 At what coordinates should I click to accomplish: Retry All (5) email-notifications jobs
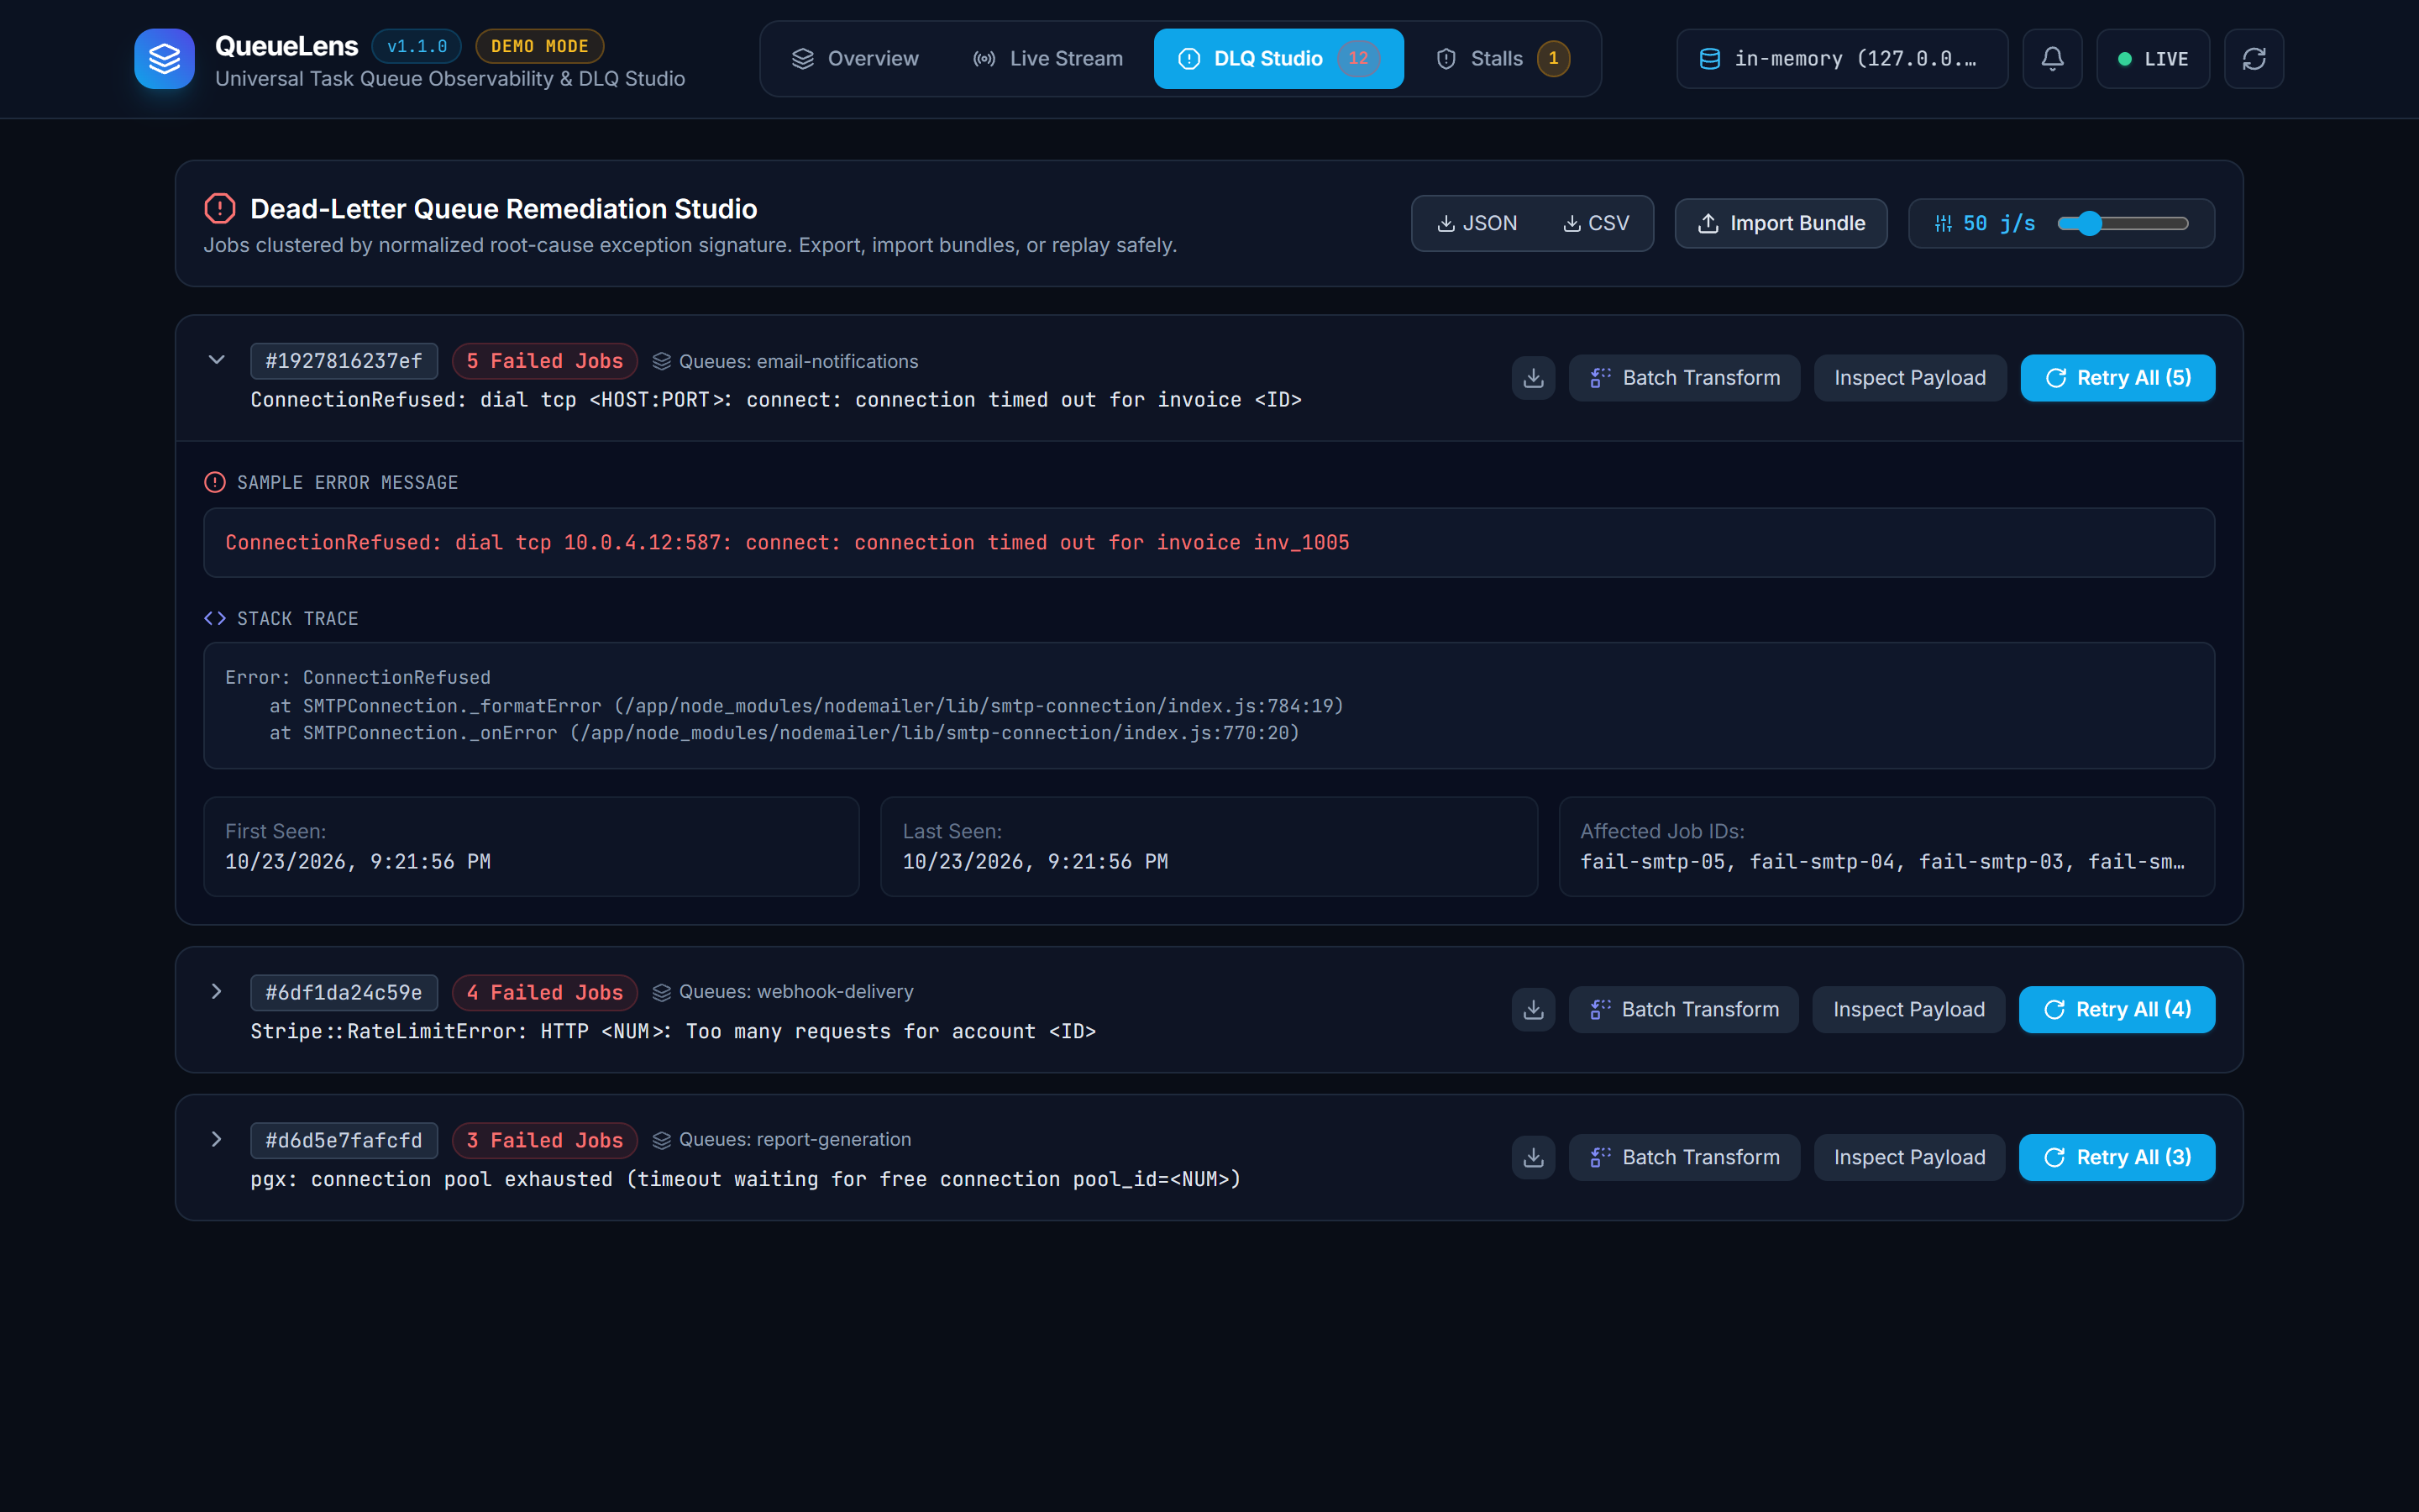(x=2117, y=378)
